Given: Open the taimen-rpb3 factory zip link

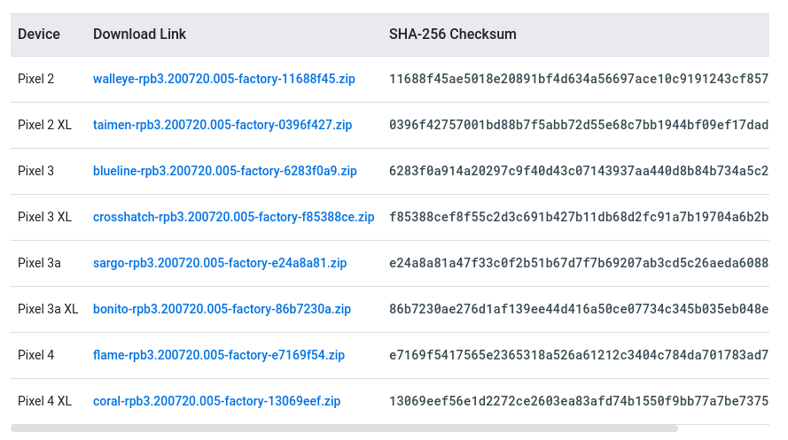Looking at the screenshot, I should 222,125.
